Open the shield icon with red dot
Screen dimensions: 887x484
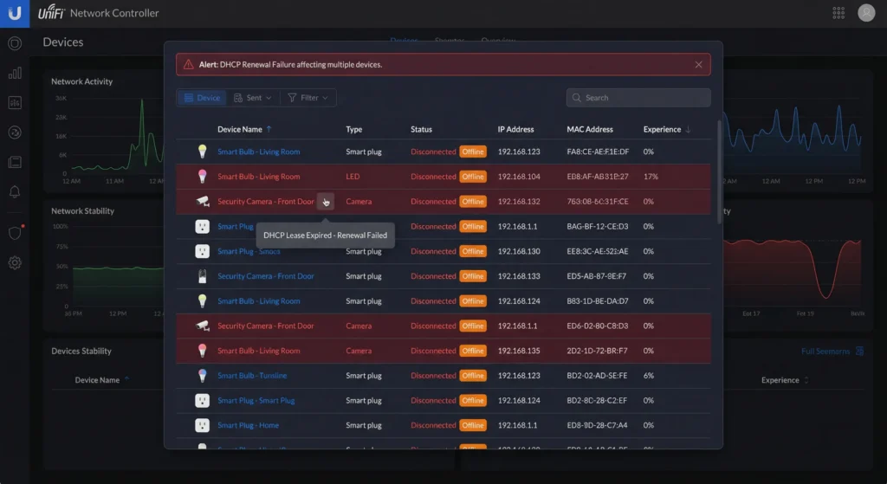pyautogui.click(x=16, y=232)
